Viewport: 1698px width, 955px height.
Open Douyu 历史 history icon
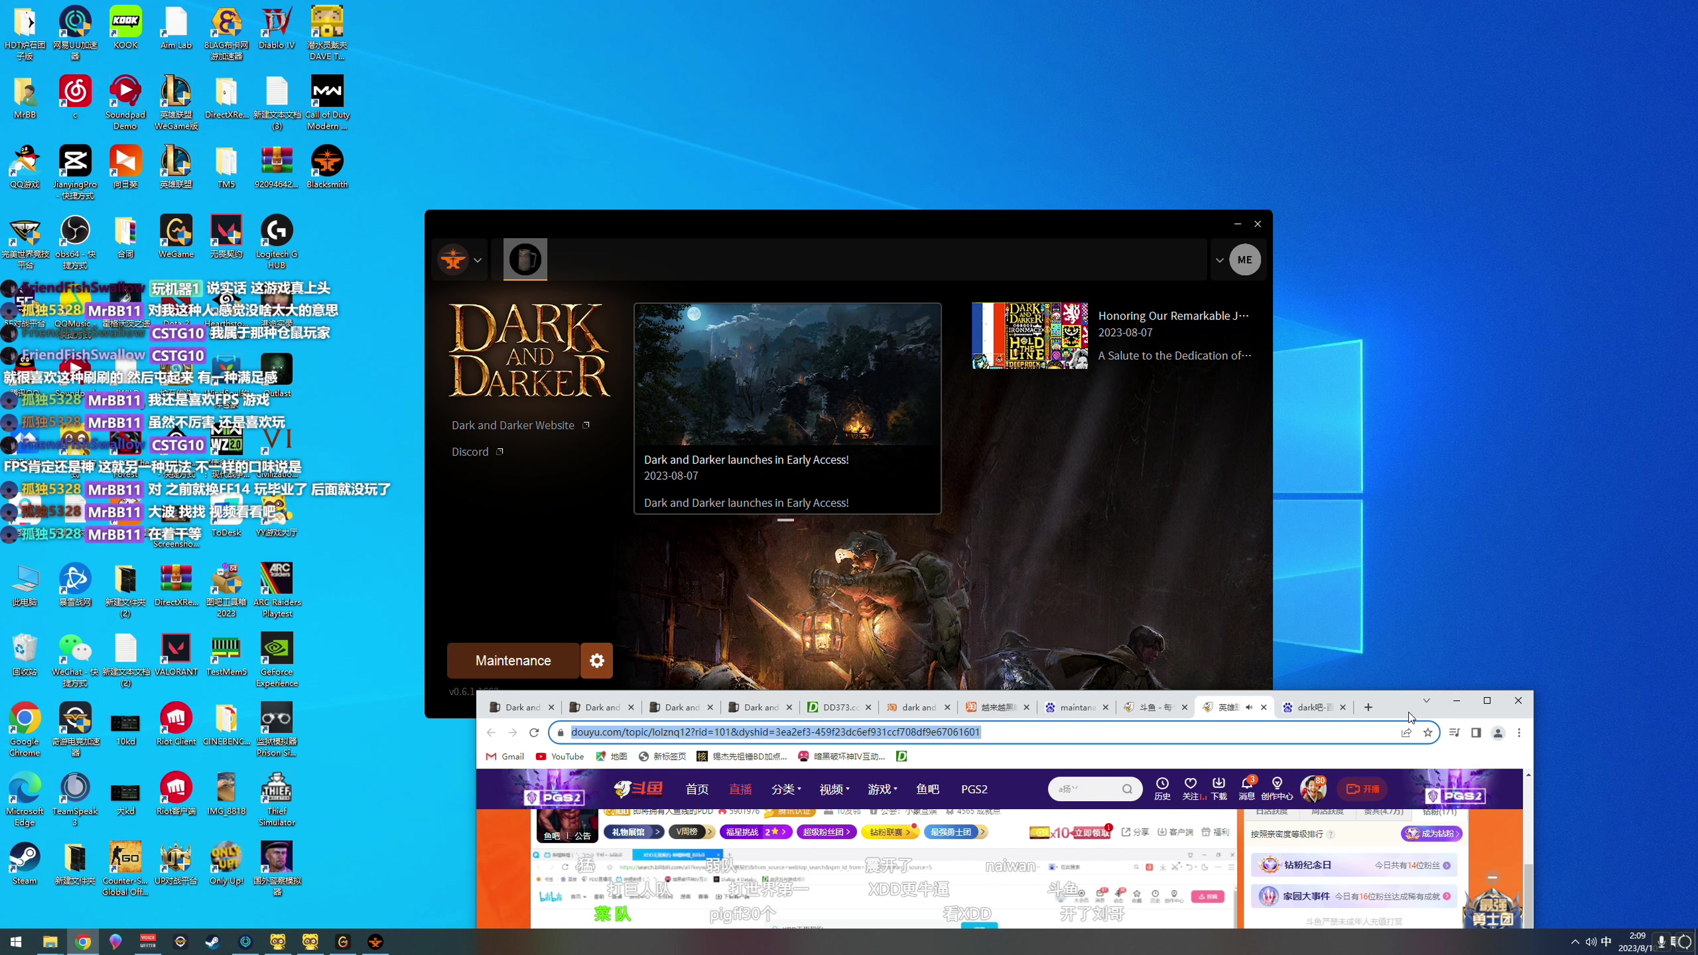pyautogui.click(x=1162, y=789)
